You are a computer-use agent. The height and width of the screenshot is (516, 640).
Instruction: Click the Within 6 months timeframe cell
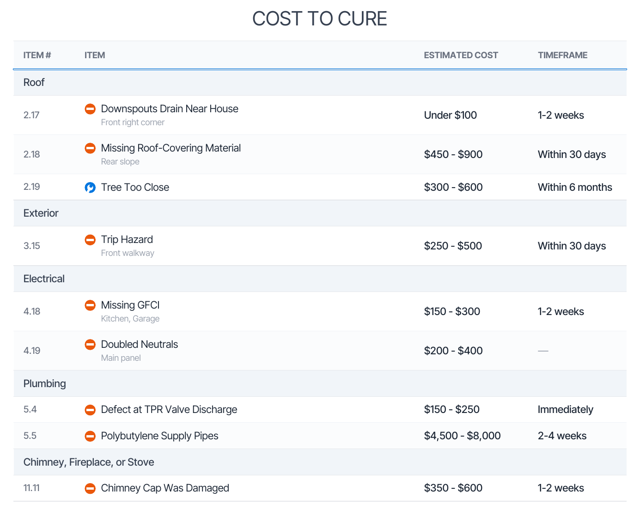click(x=575, y=188)
